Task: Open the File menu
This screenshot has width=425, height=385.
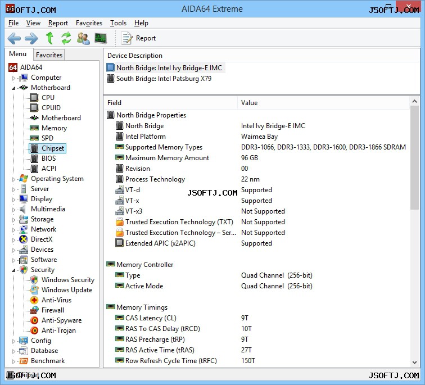Action: pyautogui.click(x=13, y=23)
